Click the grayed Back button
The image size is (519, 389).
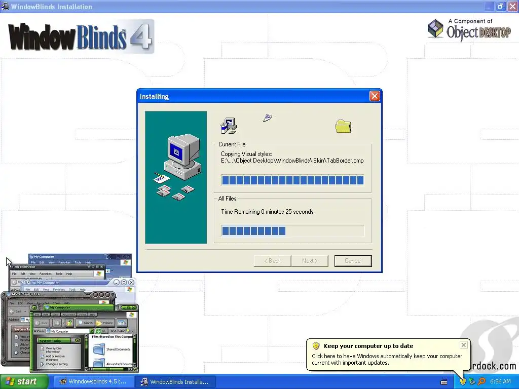pyautogui.click(x=272, y=261)
